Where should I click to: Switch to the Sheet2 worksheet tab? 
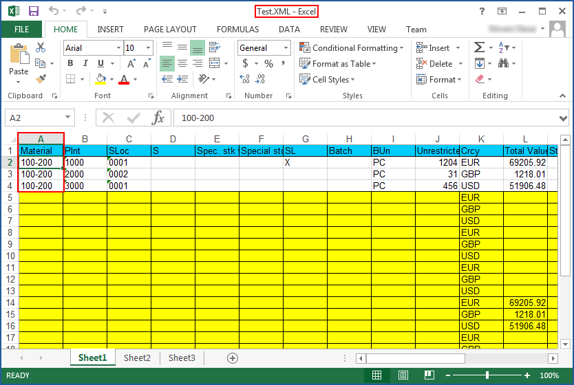(x=137, y=357)
